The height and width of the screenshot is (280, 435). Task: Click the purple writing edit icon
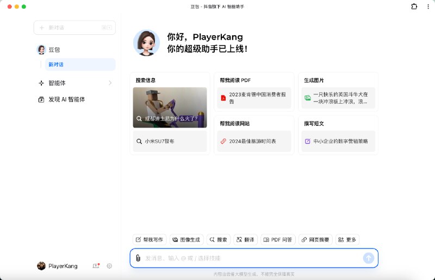click(308, 141)
